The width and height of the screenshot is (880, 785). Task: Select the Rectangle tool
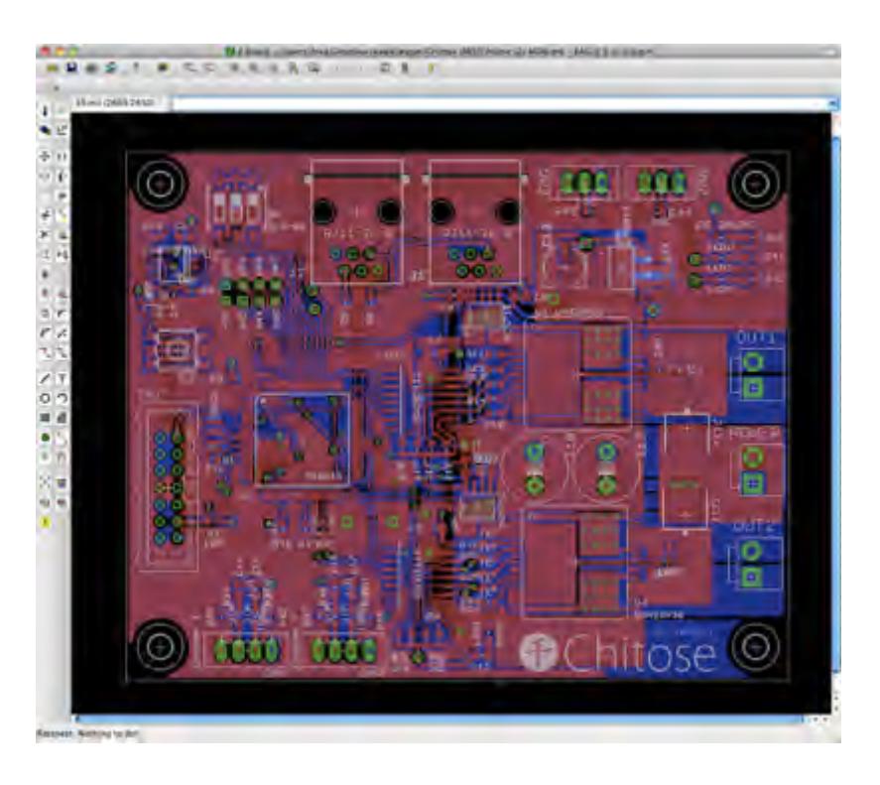[x=45, y=418]
